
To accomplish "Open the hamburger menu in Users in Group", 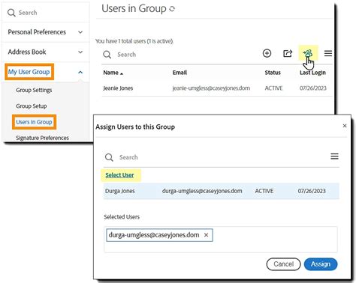I will 328,53.
